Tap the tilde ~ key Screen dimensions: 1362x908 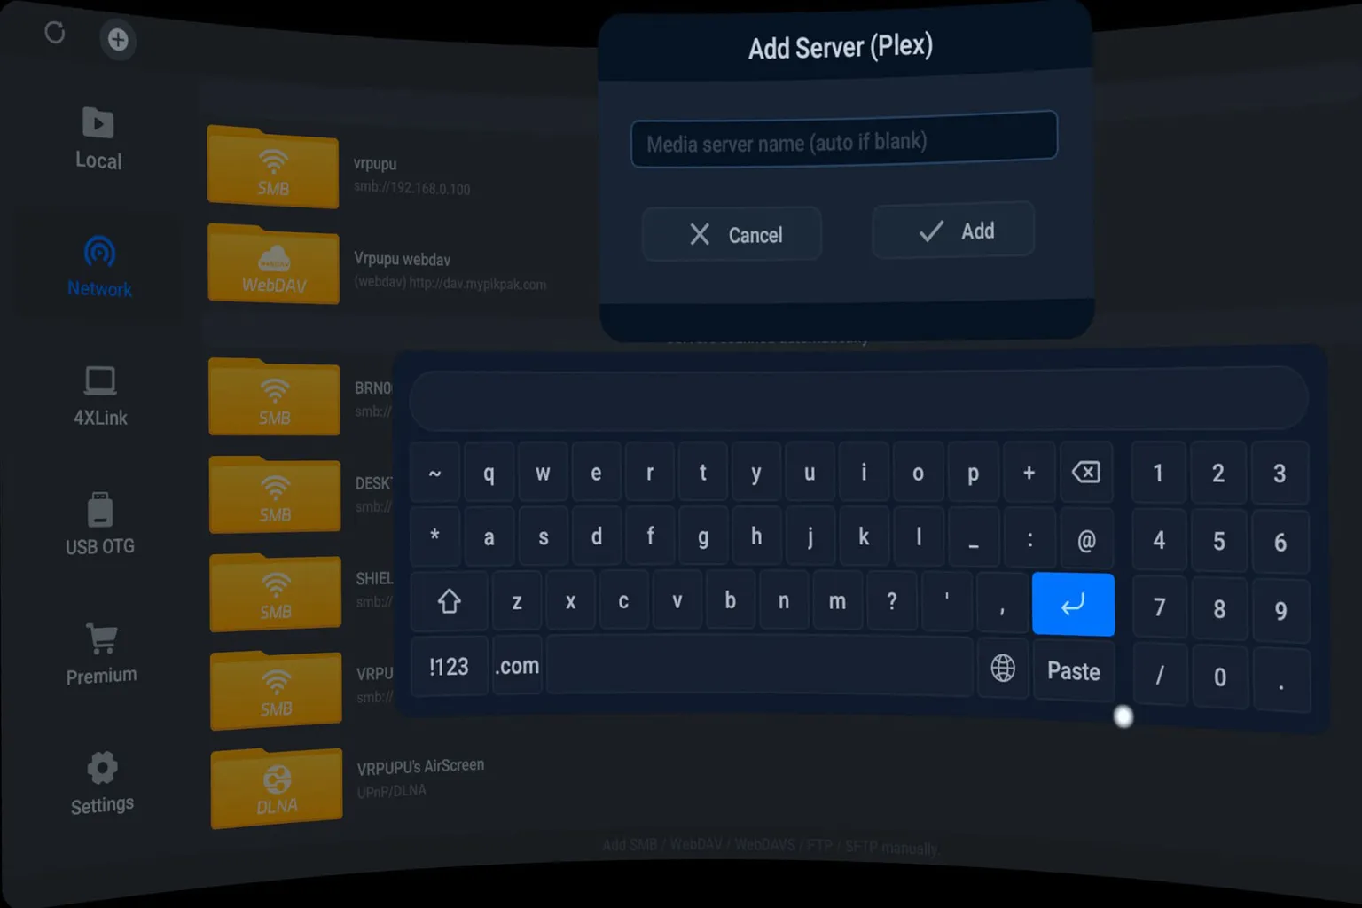[x=434, y=473]
